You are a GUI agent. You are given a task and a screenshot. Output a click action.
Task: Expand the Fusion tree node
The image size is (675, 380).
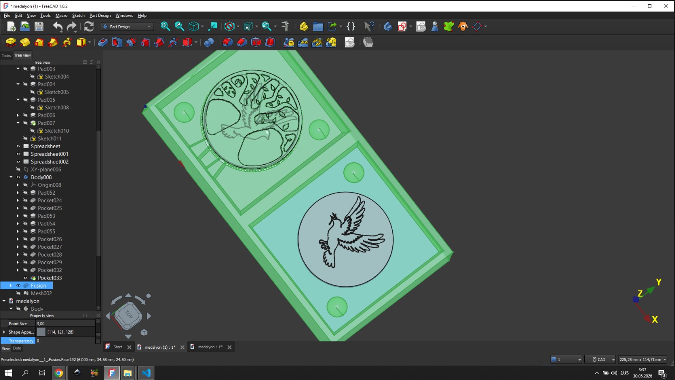[x=11, y=286]
